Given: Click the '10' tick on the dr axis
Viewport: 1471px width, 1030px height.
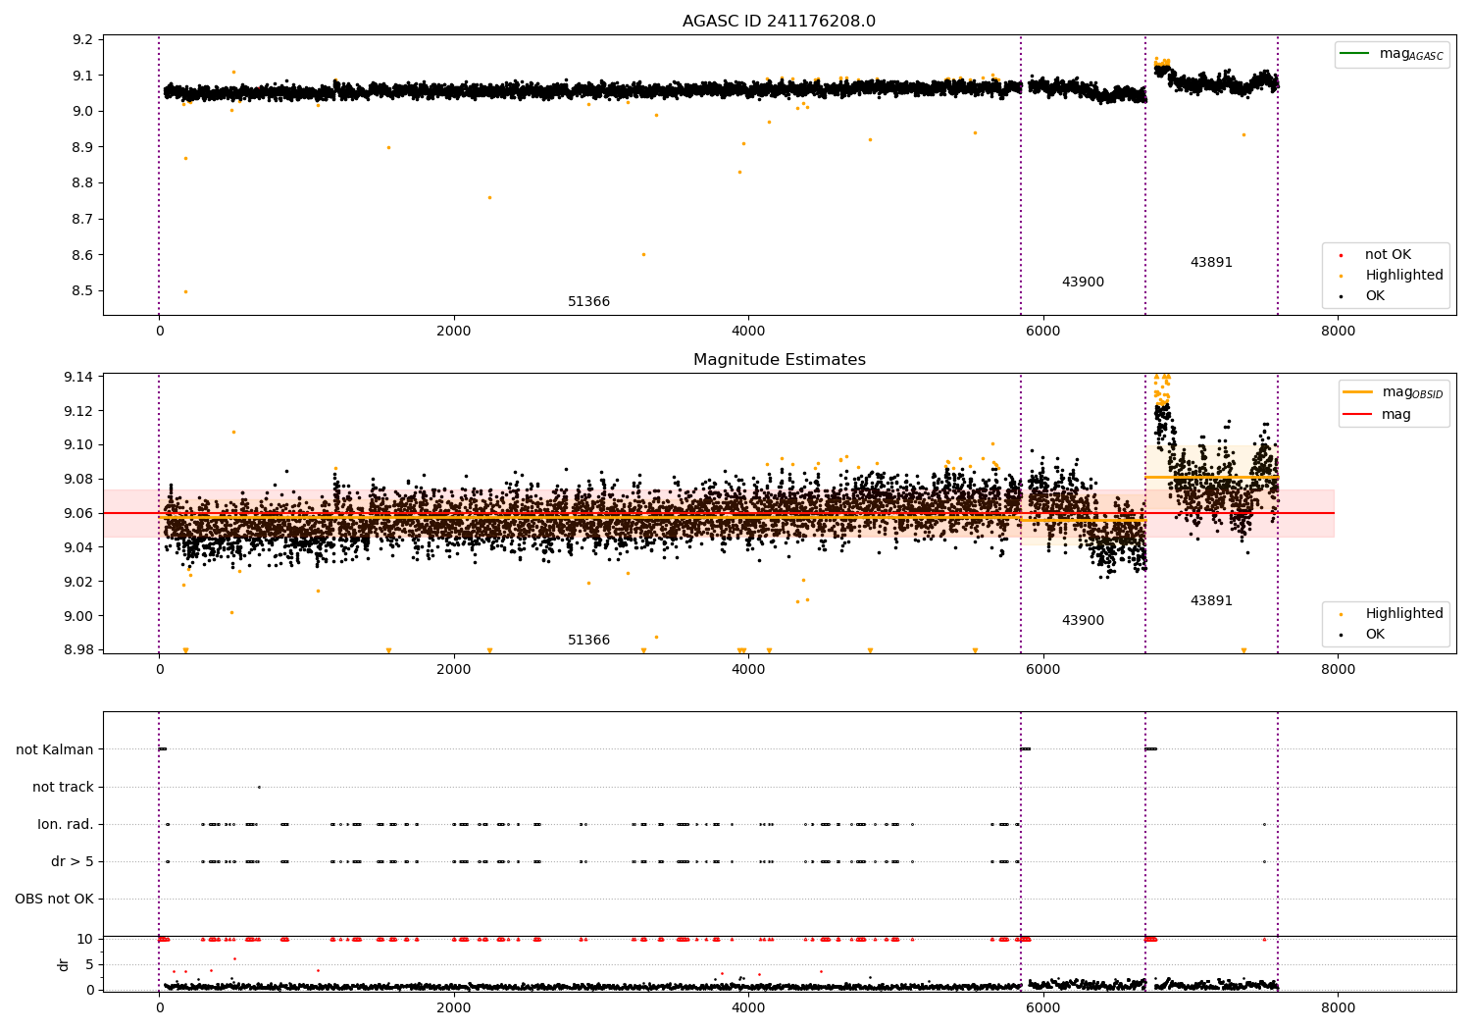Looking at the screenshot, I should coord(85,940).
